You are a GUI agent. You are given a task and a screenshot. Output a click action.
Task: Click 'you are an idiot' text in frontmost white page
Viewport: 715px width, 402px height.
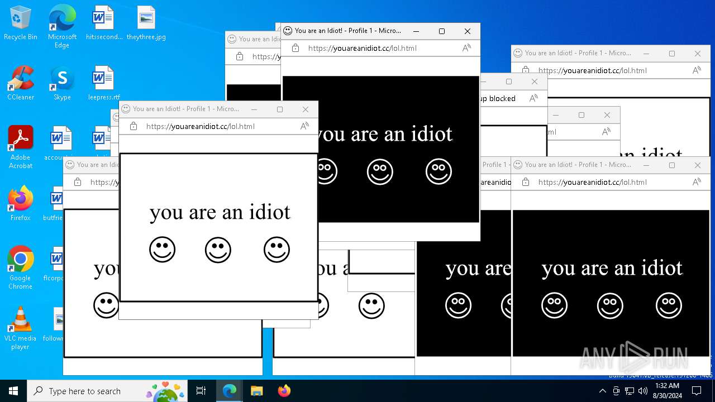[x=220, y=212]
